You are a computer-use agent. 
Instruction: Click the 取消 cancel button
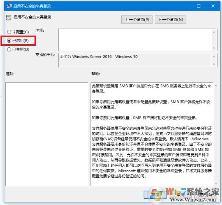click(180, 195)
